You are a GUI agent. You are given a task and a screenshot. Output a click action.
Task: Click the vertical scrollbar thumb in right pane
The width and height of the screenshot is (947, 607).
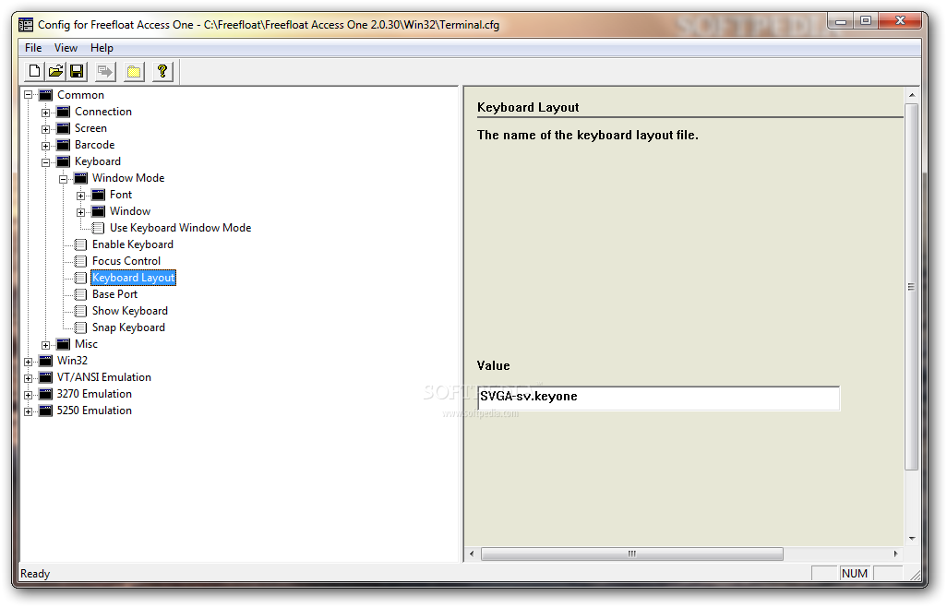[911, 287]
